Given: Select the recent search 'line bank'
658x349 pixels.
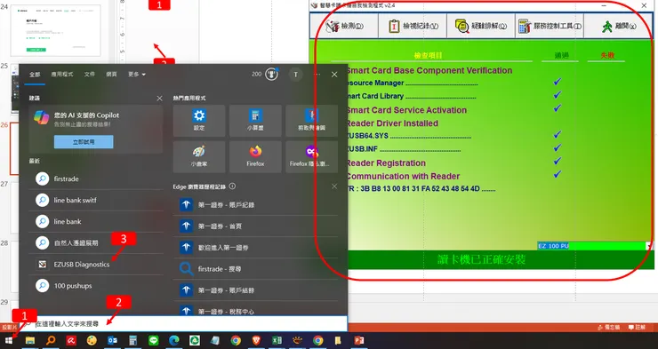Looking at the screenshot, I should point(96,222).
